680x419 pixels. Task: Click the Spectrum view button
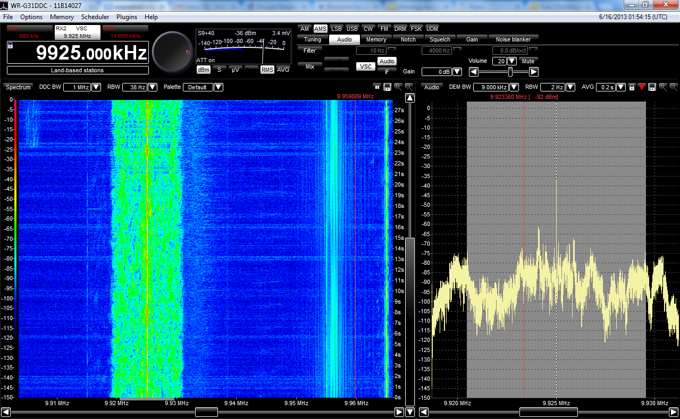click(x=19, y=87)
